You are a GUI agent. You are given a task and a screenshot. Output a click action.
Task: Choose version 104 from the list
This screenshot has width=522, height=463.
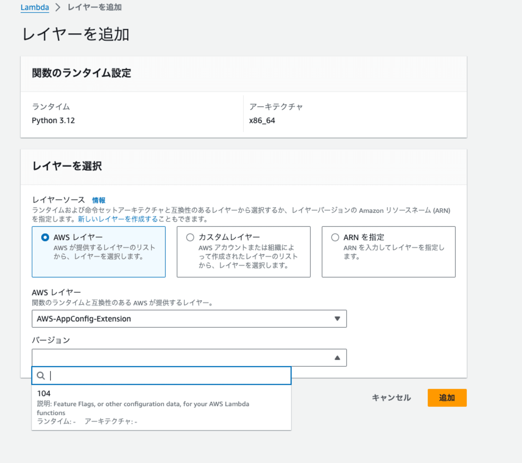161,407
